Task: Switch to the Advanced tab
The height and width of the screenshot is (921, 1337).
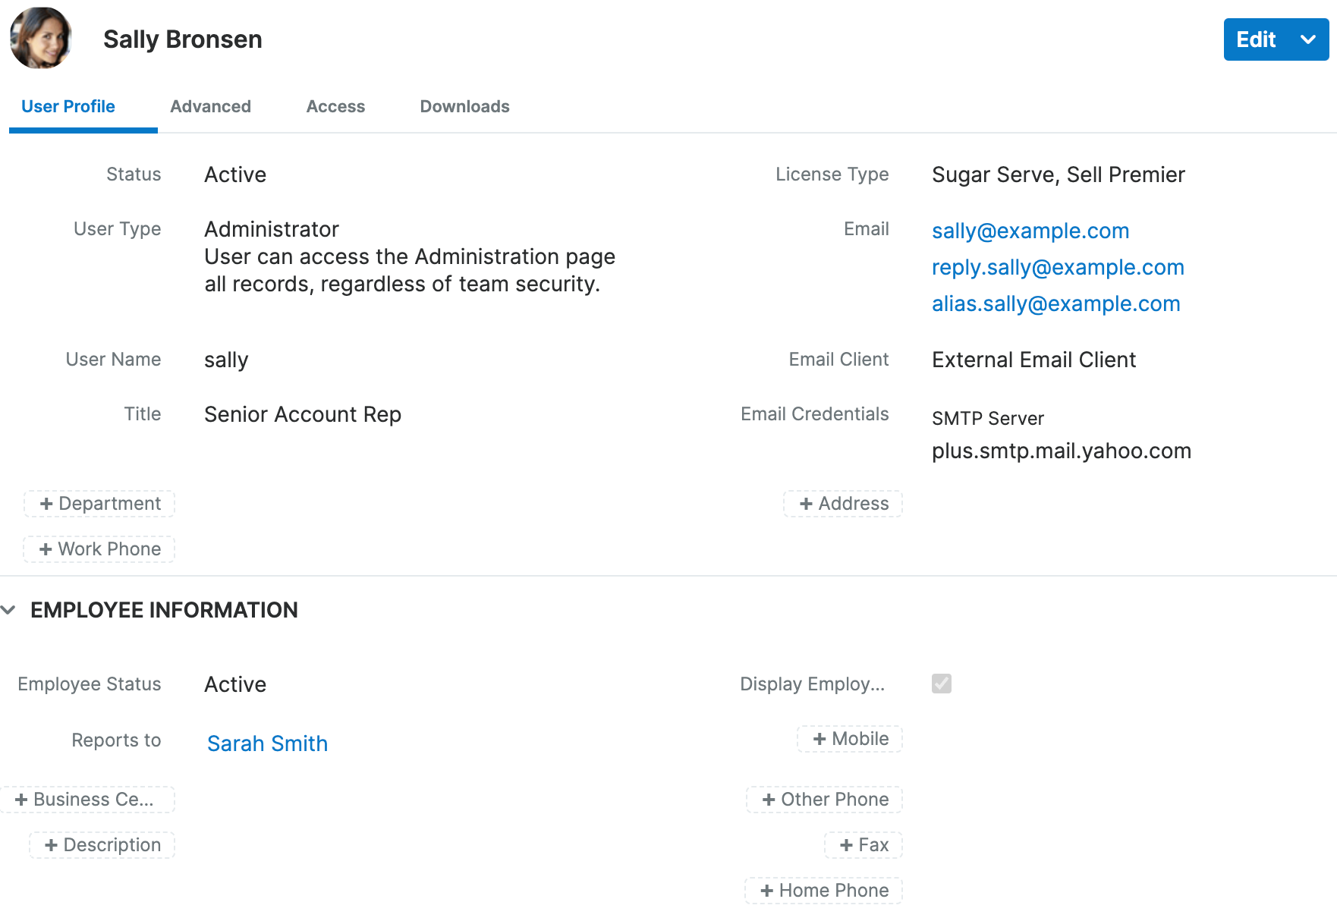Action: click(x=210, y=106)
